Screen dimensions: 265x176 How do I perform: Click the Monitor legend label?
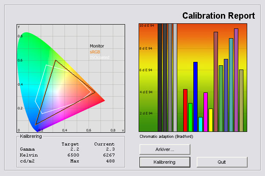(97, 46)
